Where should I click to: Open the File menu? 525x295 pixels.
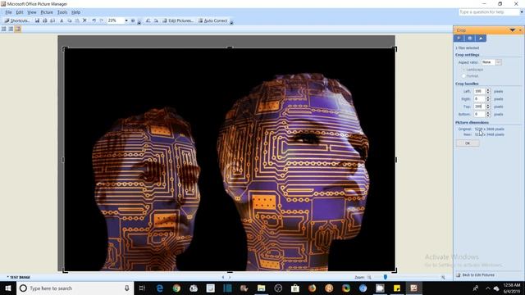click(8, 12)
